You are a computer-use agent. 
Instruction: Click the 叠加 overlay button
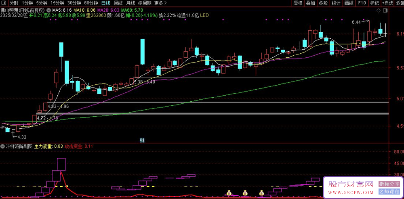(x=310, y=3)
